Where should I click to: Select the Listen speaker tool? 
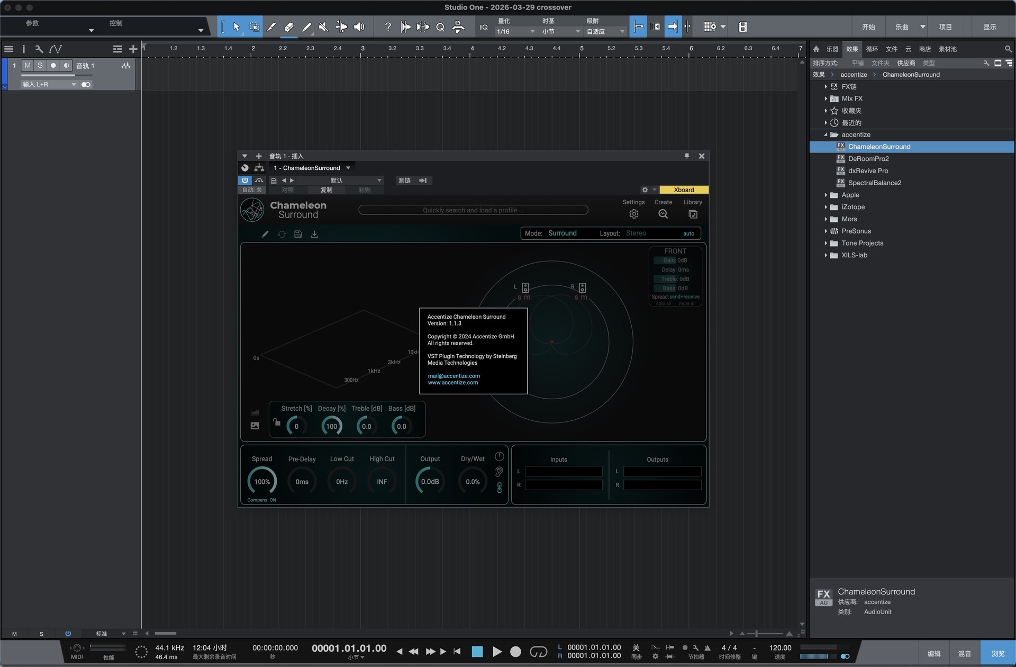[359, 27]
